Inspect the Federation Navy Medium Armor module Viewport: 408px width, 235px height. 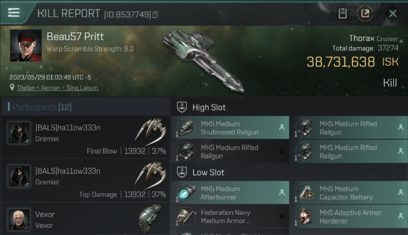[x=230, y=217]
